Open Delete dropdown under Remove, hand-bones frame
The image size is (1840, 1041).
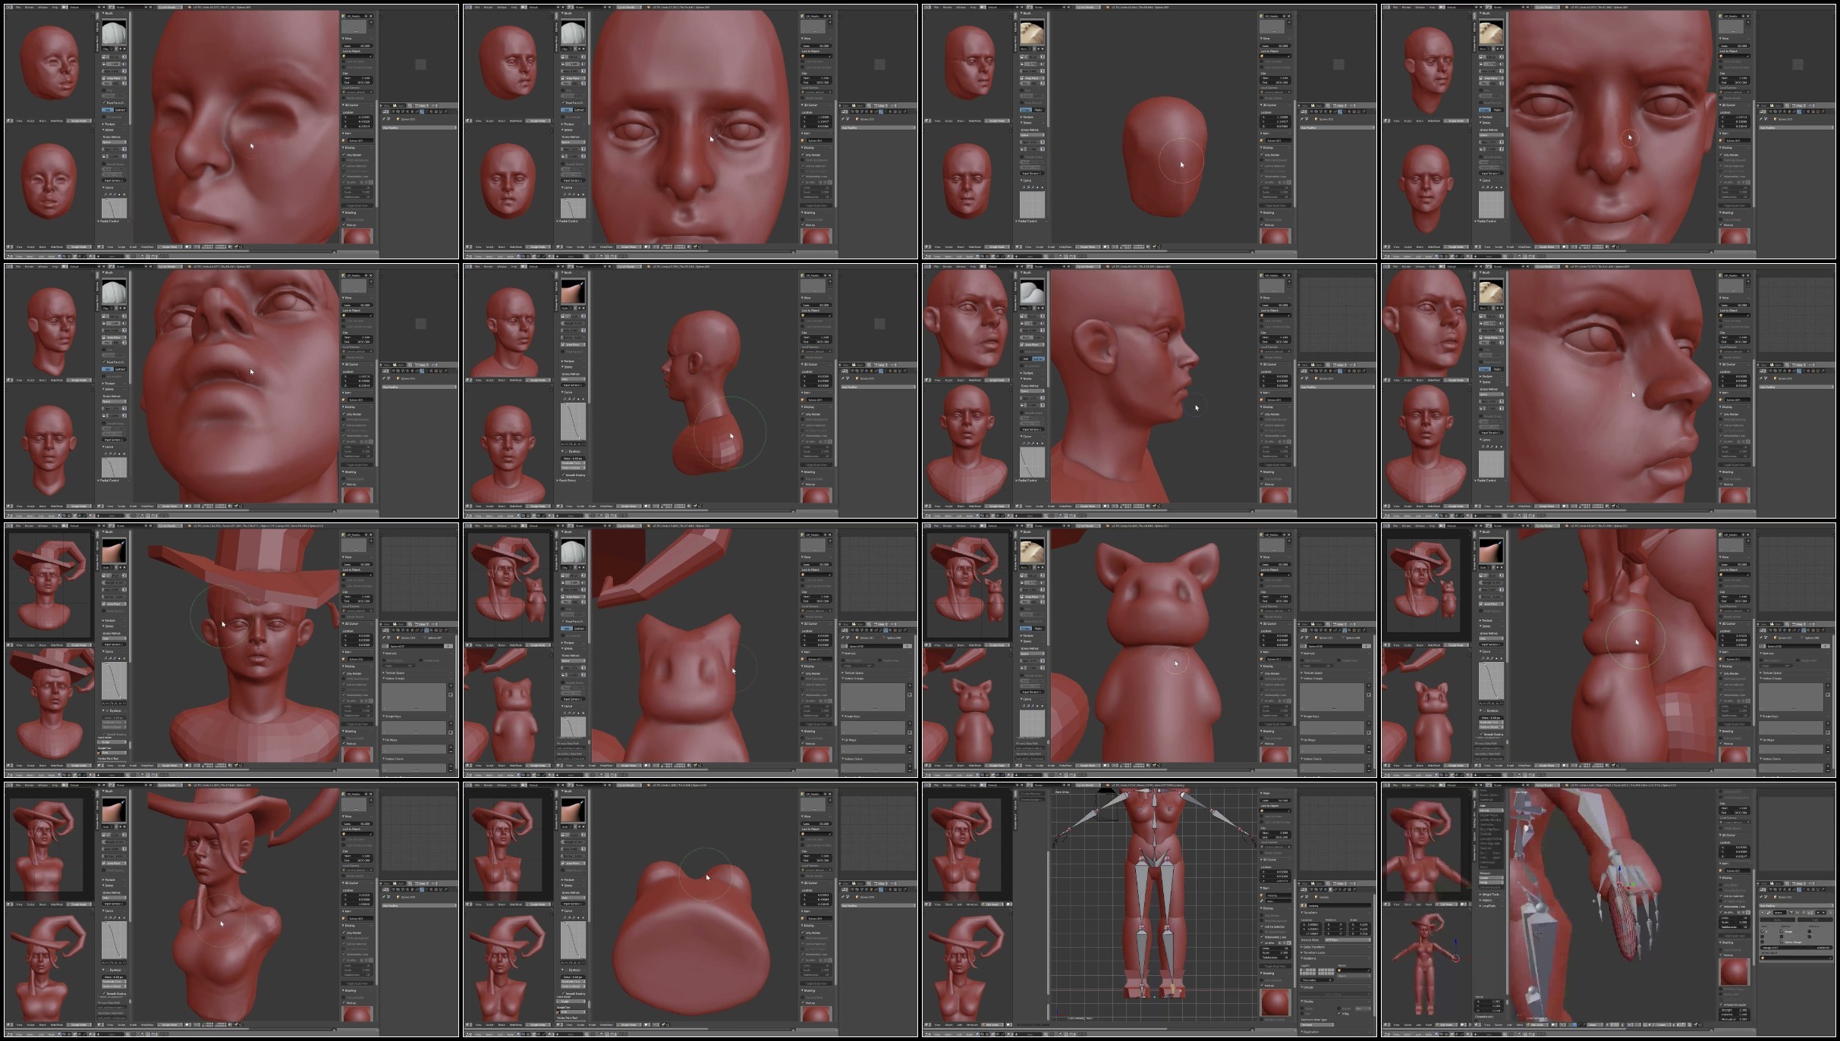(x=1491, y=878)
